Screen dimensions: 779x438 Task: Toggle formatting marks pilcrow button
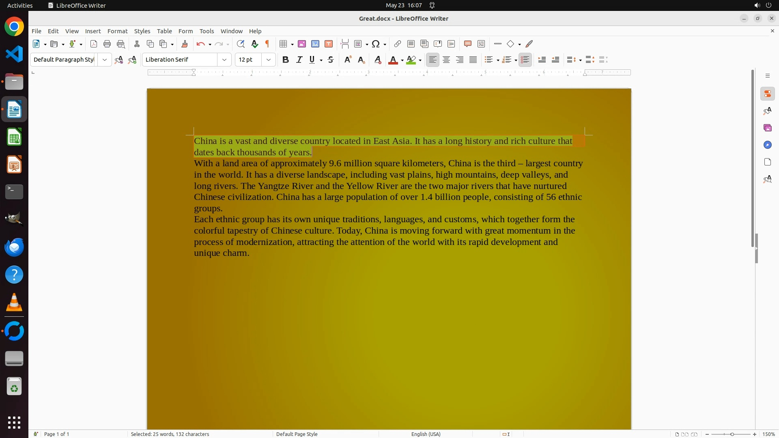coord(267,44)
